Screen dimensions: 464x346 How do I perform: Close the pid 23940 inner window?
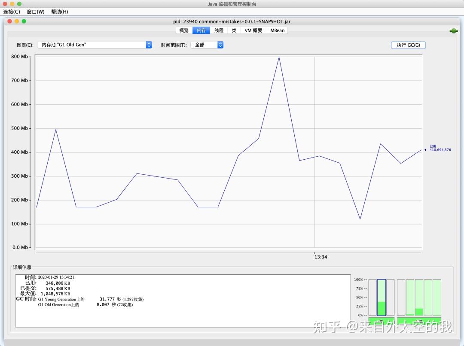[x=9, y=21]
